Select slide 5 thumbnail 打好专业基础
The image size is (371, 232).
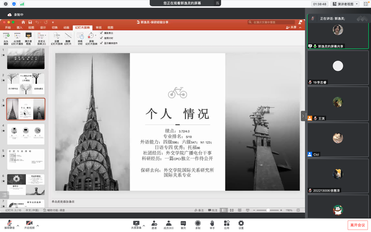pyautogui.click(x=26, y=159)
